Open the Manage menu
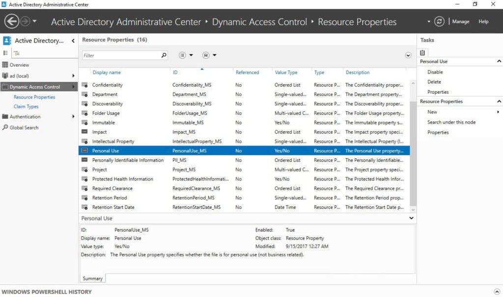The height and width of the screenshot is (297, 503). coord(461,22)
